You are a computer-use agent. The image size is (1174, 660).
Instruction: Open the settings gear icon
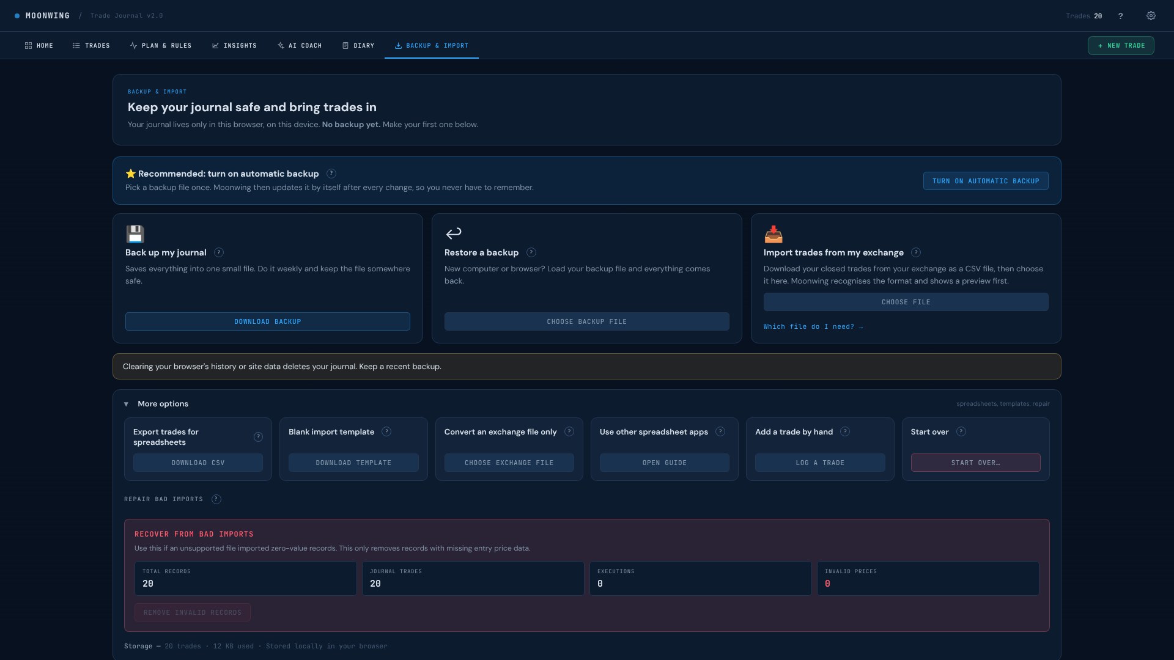click(1151, 16)
